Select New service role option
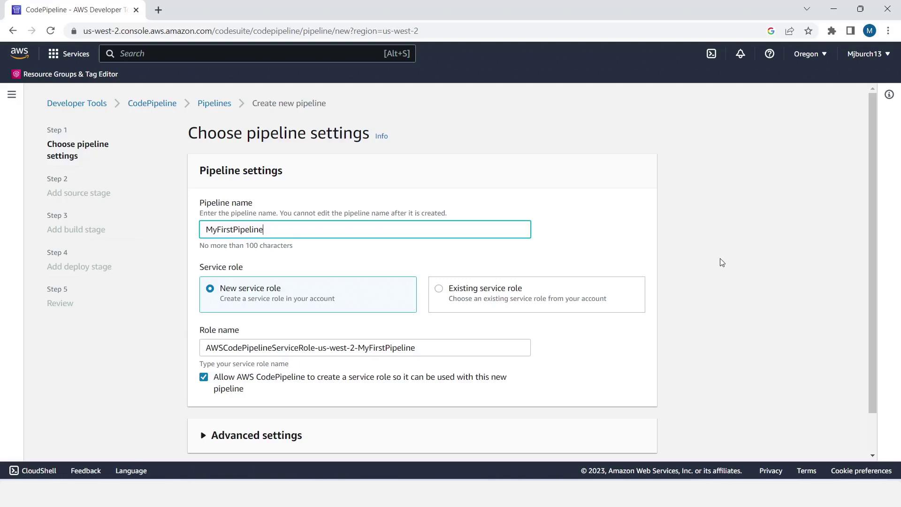 click(210, 289)
